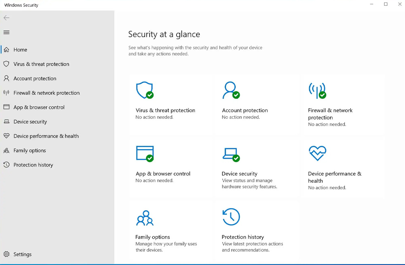The image size is (405, 265).
Task: Click the Settings gear icon
Action: pos(6,254)
